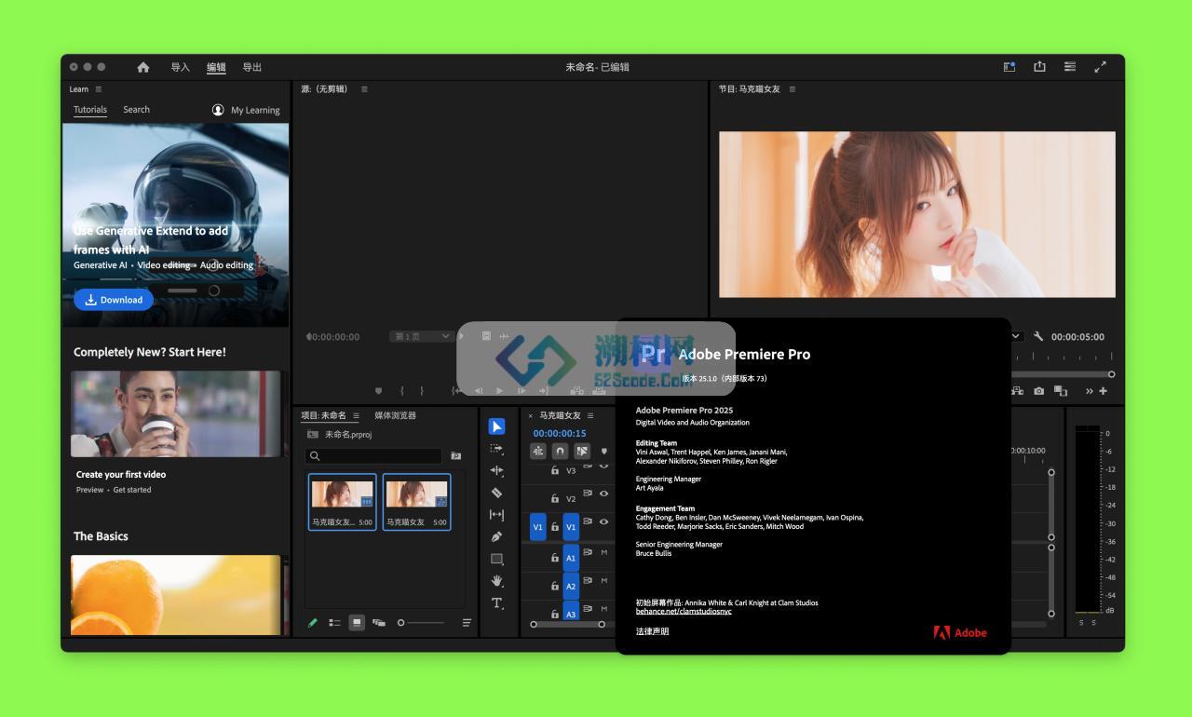
Task: Open the header progress/settings lines icon
Action: [x=1070, y=67]
